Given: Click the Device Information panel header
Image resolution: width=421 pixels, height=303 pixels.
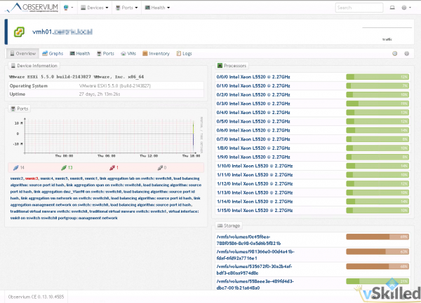Looking at the screenshot, I should tap(34, 66).
